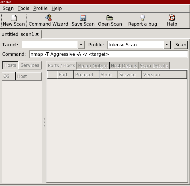Close the untitled_scan1 tab
The height and width of the screenshot is (186, 190).
point(37,34)
